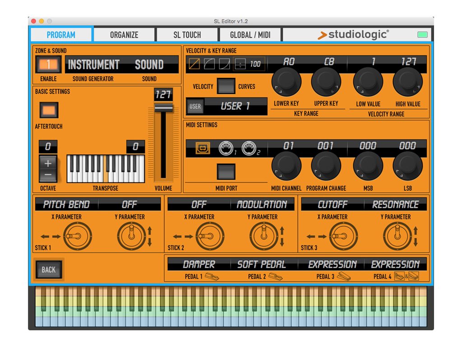Image resolution: width=462 pixels, height=347 pixels.
Task: Choose MIDI DIN port 1 icon
Action: click(226, 148)
